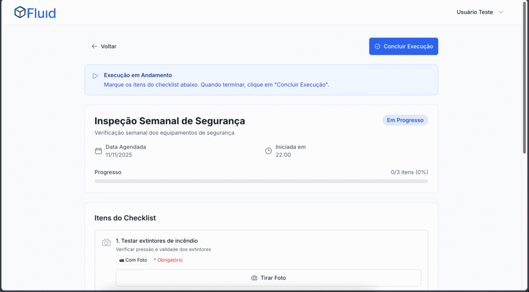Click the Fluid cube logo icon
The image size is (529, 292).
click(20, 12)
